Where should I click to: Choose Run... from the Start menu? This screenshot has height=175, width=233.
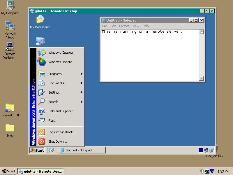(x=60, y=120)
